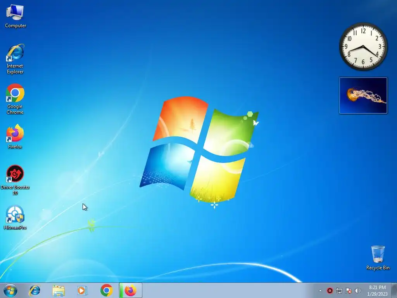Select the Driver Booster 10 shortcut
397x298 pixels.
(15, 180)
